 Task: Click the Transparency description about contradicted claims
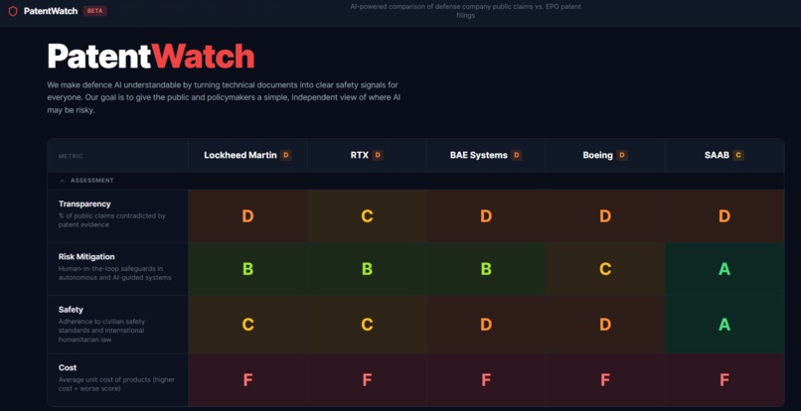112,220
